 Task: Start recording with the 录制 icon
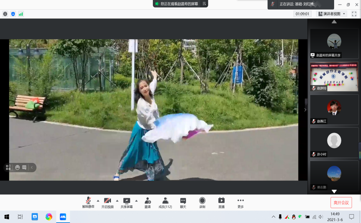pos(202,203)
